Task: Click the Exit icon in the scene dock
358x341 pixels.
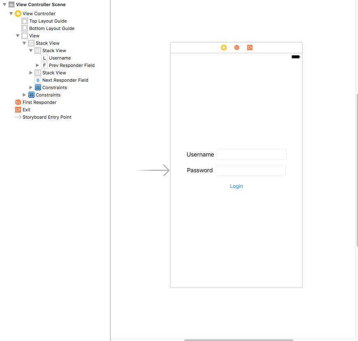Action: coord(249,47)
